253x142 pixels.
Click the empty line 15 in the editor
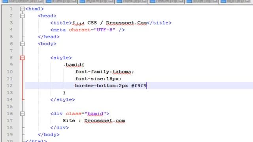point(139,106)
